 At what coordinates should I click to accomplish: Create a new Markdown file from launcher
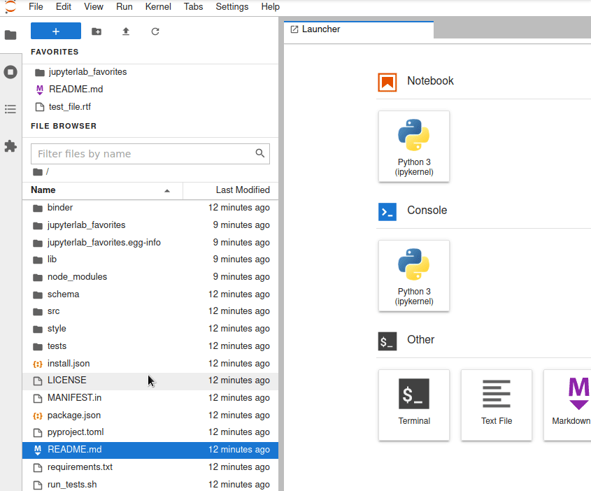(568, 405)
